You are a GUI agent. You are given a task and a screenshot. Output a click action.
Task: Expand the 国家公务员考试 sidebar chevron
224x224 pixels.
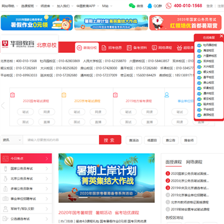47,169
